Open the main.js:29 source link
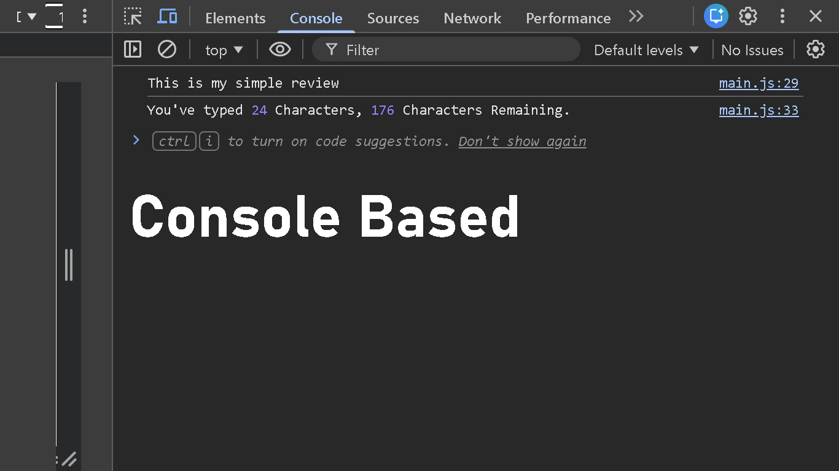The height and width of the screenshot is (471, 839). click(x=759, y=83)
